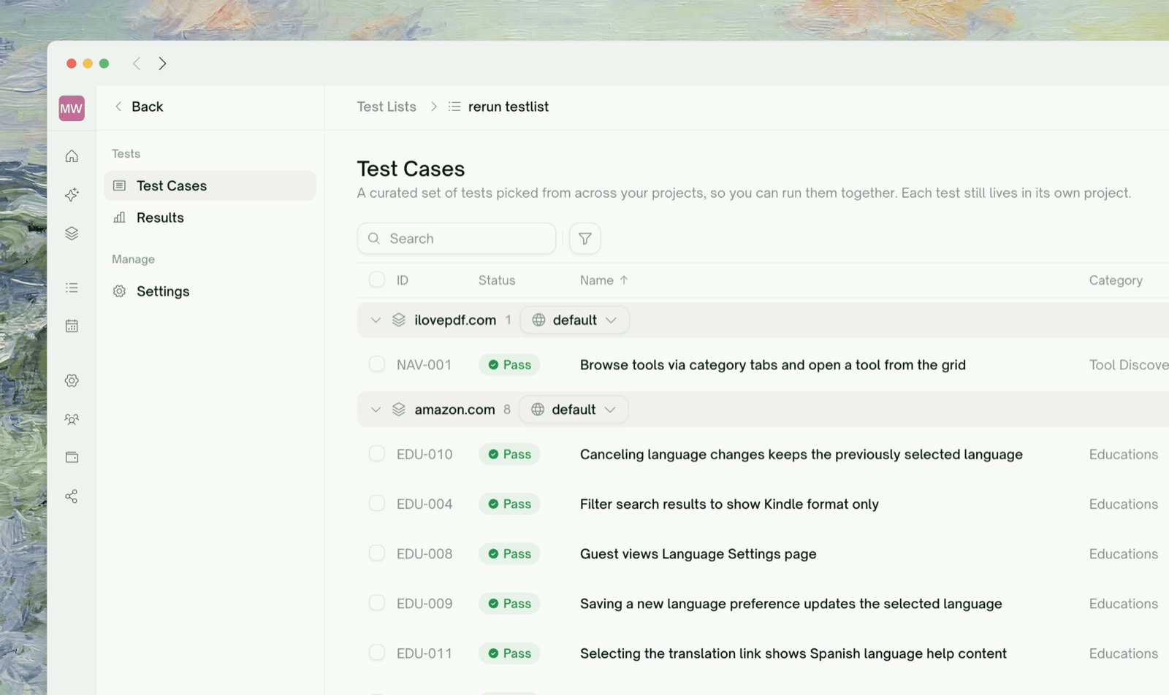
Task: Click the share nodes icon in sidebar
Action: coord(72,496)
